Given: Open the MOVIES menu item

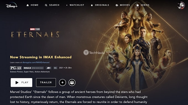Looking at the screenshot, I should pyautogui.click(x=125, y=5).
